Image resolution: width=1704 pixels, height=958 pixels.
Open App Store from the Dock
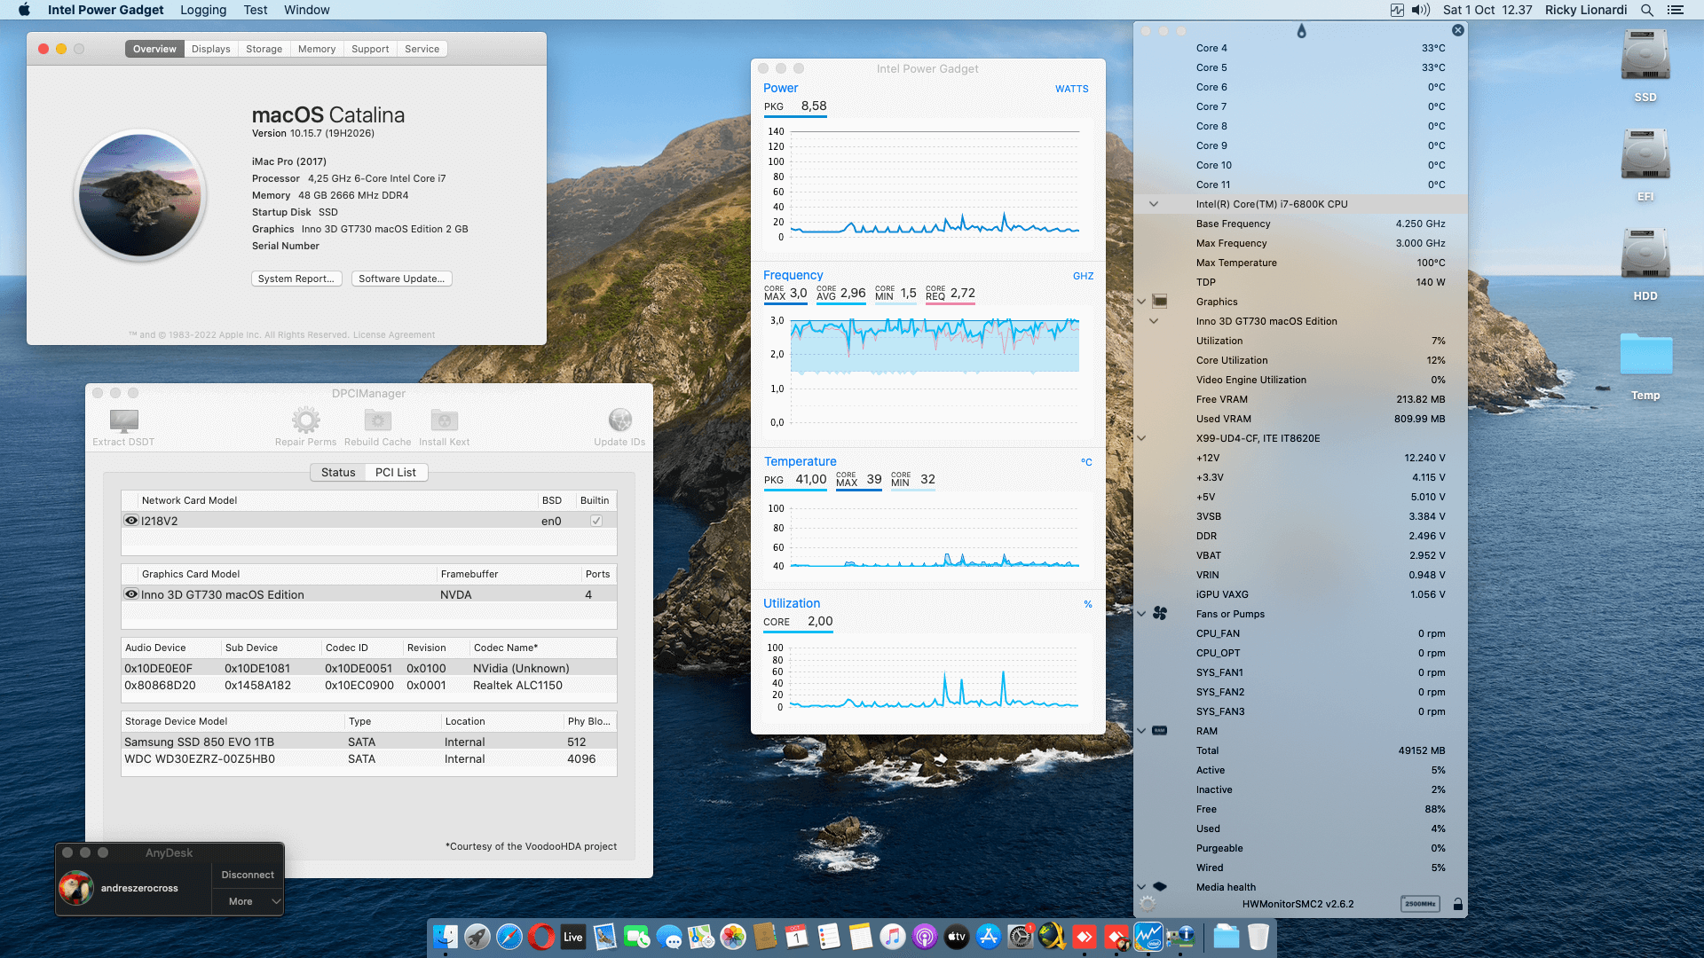tap(989, 937)
